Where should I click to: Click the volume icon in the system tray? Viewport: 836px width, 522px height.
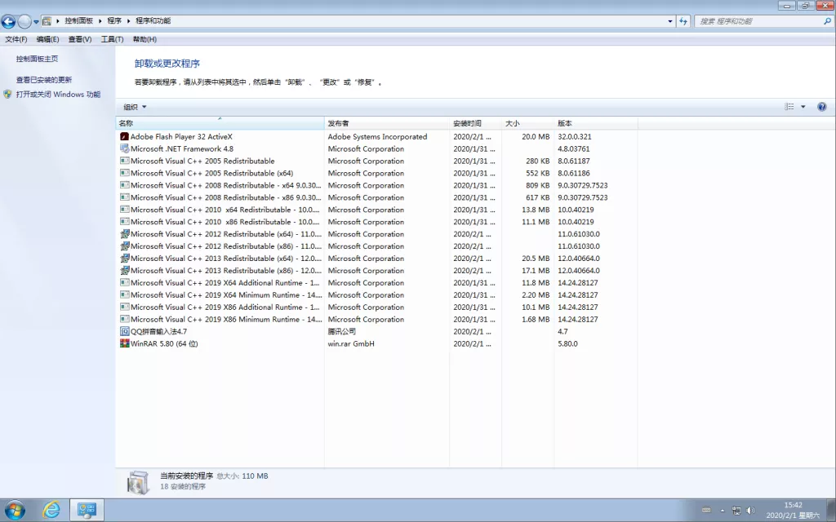tap(750, 509)
